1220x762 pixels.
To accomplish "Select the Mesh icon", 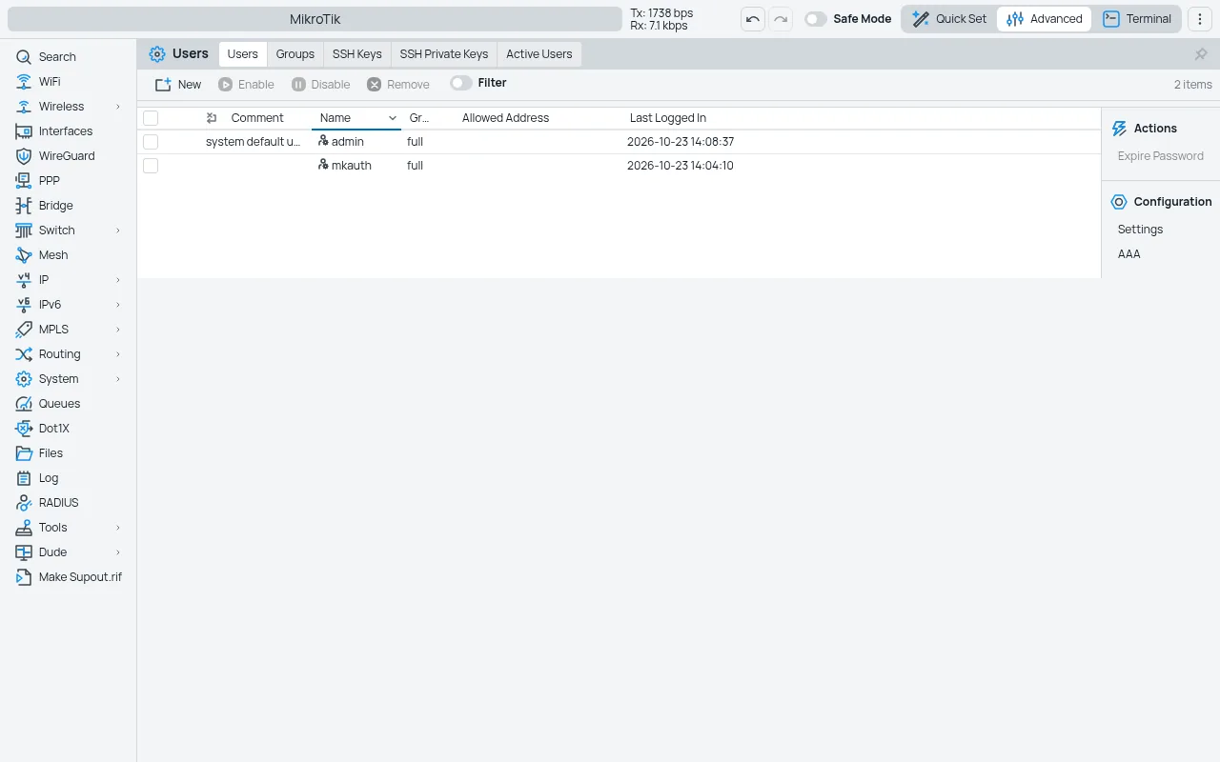I will 24,255.
